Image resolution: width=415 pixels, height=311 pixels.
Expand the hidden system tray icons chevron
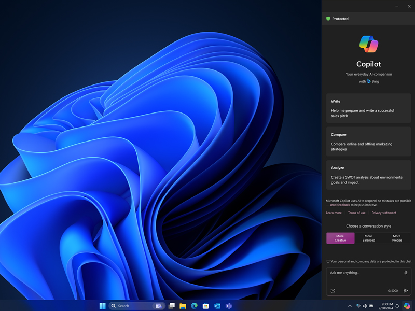(x=350, y=306)
